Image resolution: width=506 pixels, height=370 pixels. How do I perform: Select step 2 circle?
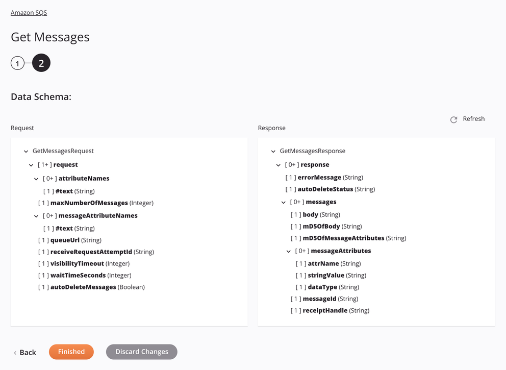point(41,63)
